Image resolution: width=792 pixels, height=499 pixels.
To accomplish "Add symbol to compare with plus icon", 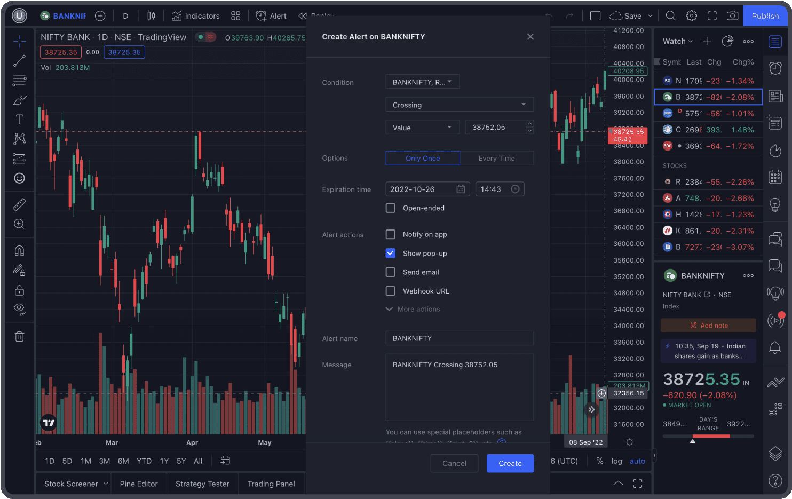I will coord(100,16).
